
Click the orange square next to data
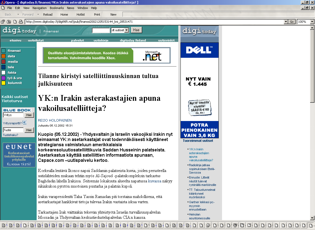tap(3, 56)
